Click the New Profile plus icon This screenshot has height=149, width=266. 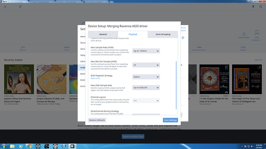[x=244, y=34]
